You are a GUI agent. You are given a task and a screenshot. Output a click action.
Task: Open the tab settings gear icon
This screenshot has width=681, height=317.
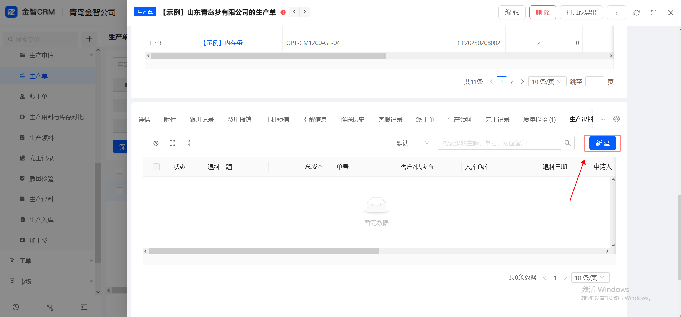(x=616, y=119)
